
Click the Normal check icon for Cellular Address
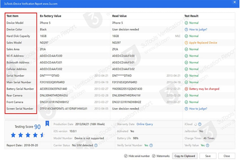point(186,69)
